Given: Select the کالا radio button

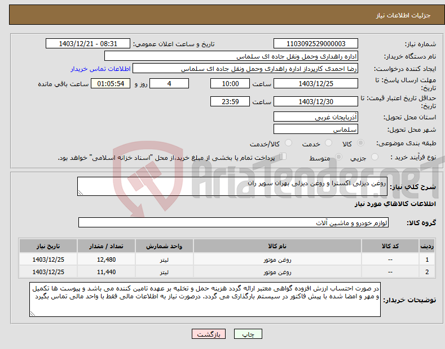Looking at the screenshot, I should (360, 143).
